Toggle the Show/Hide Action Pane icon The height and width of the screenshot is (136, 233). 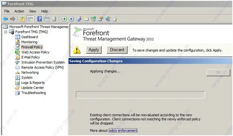coord(47,19)
